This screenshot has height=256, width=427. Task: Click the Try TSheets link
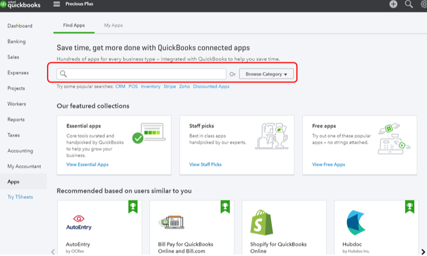[20, 197]
